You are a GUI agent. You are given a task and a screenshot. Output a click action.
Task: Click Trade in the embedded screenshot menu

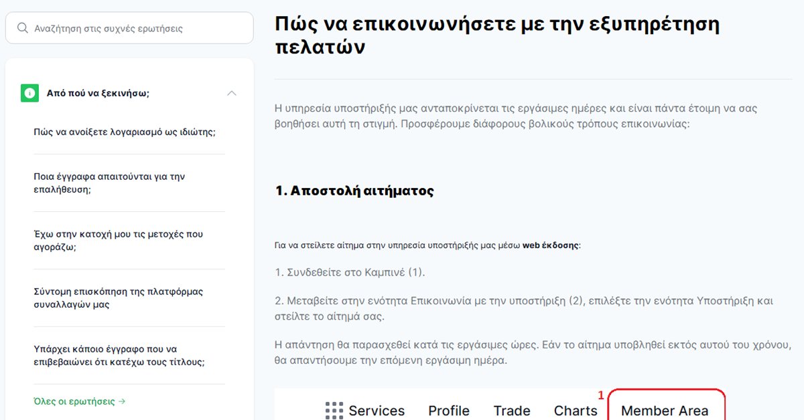point(512,411)
